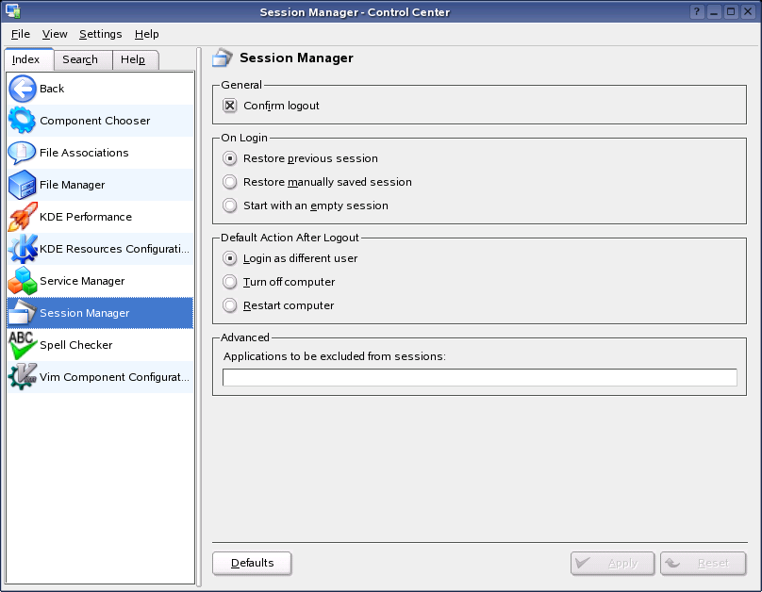This screenshot has height=592, width=762.
Task: Open the File menu
Action: pyautogui.click(x=21, y=34)
